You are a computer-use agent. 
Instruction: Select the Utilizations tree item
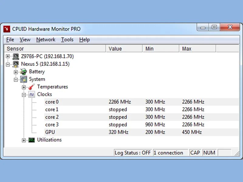(49, 140)
